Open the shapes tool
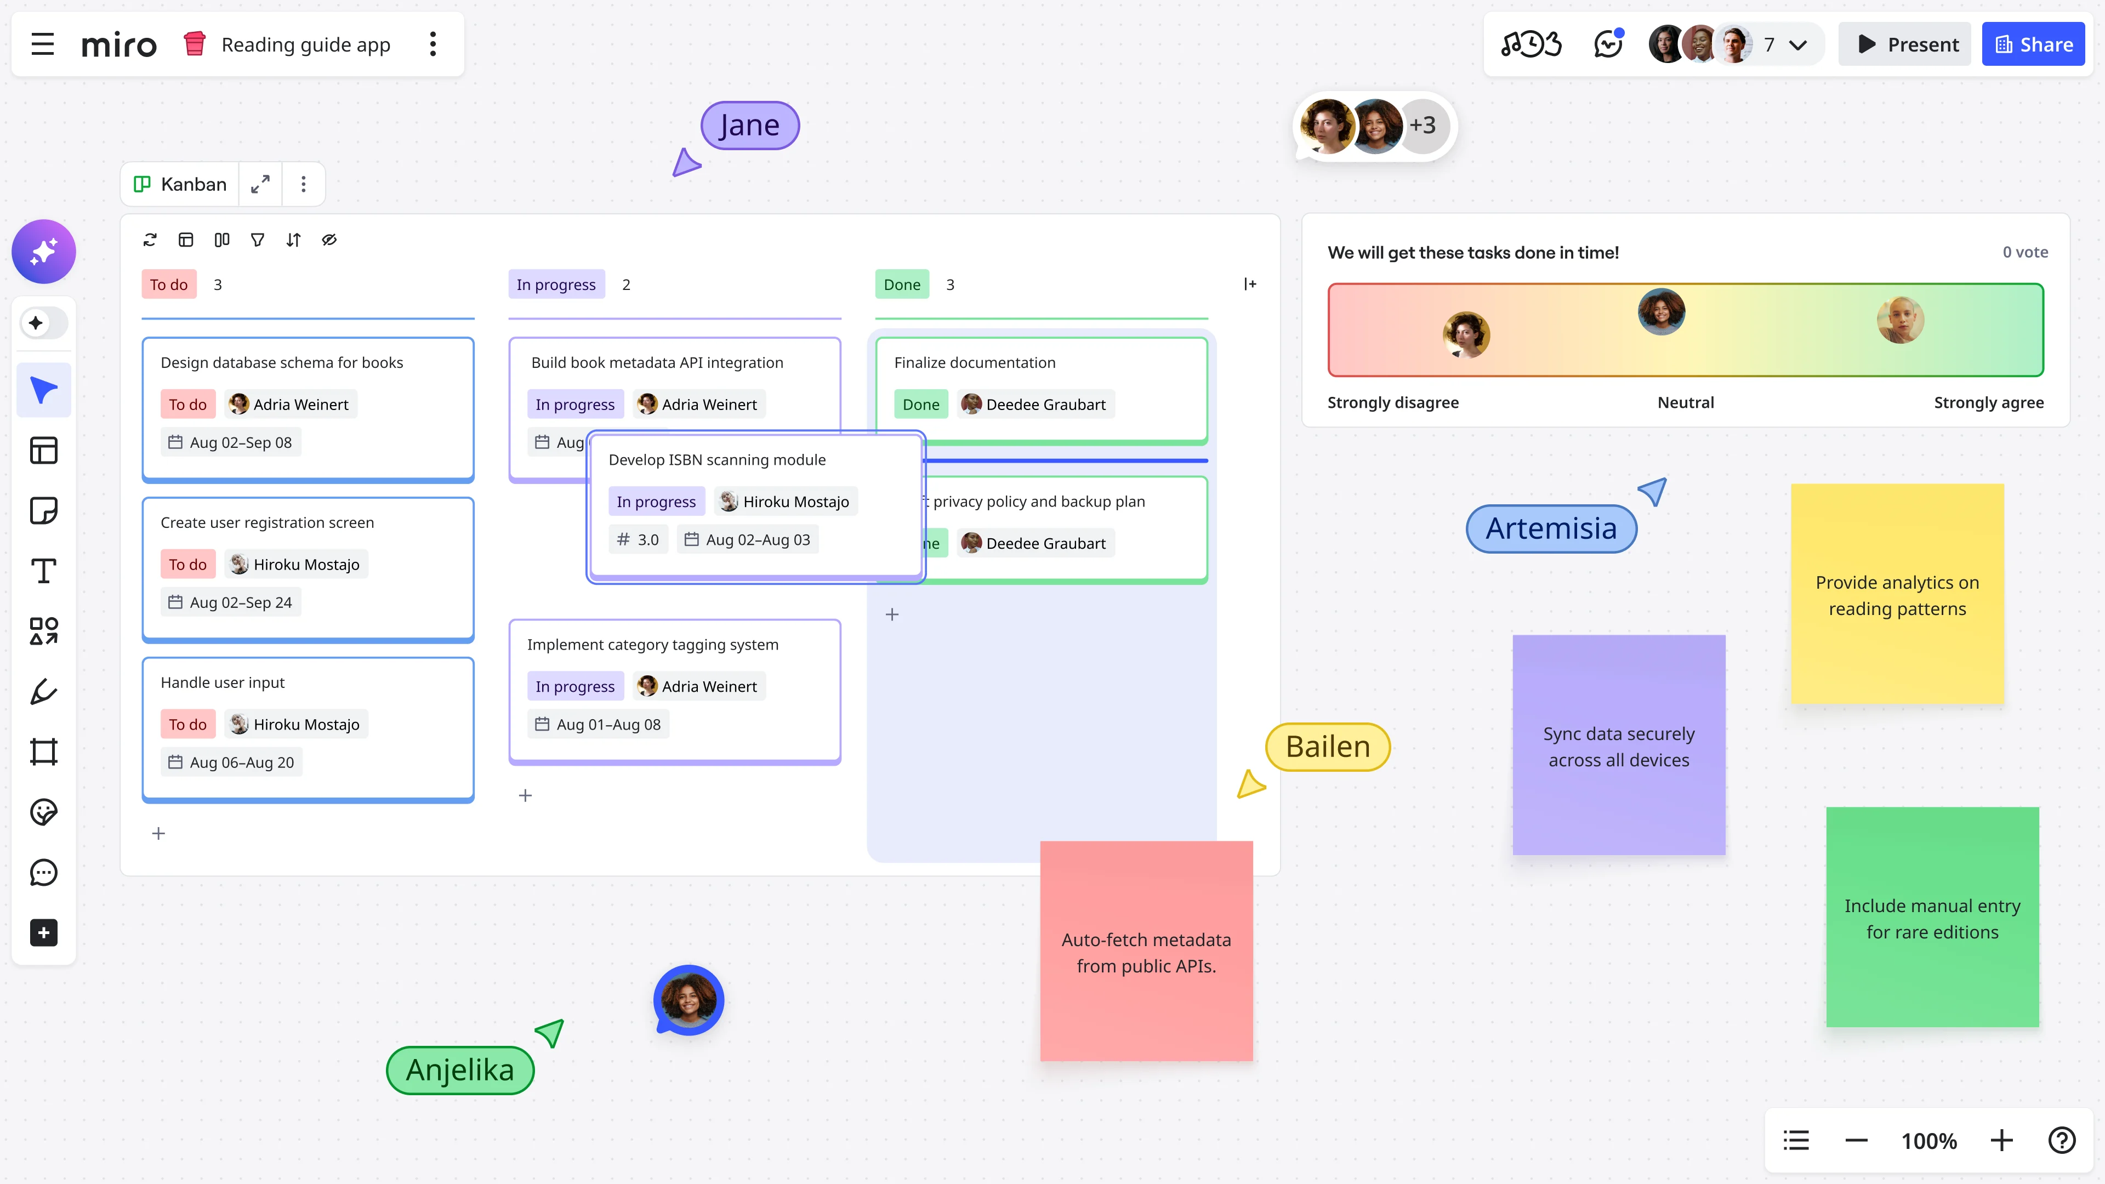This screenshot has width=2105, height=1184. [x=43, y=631]
